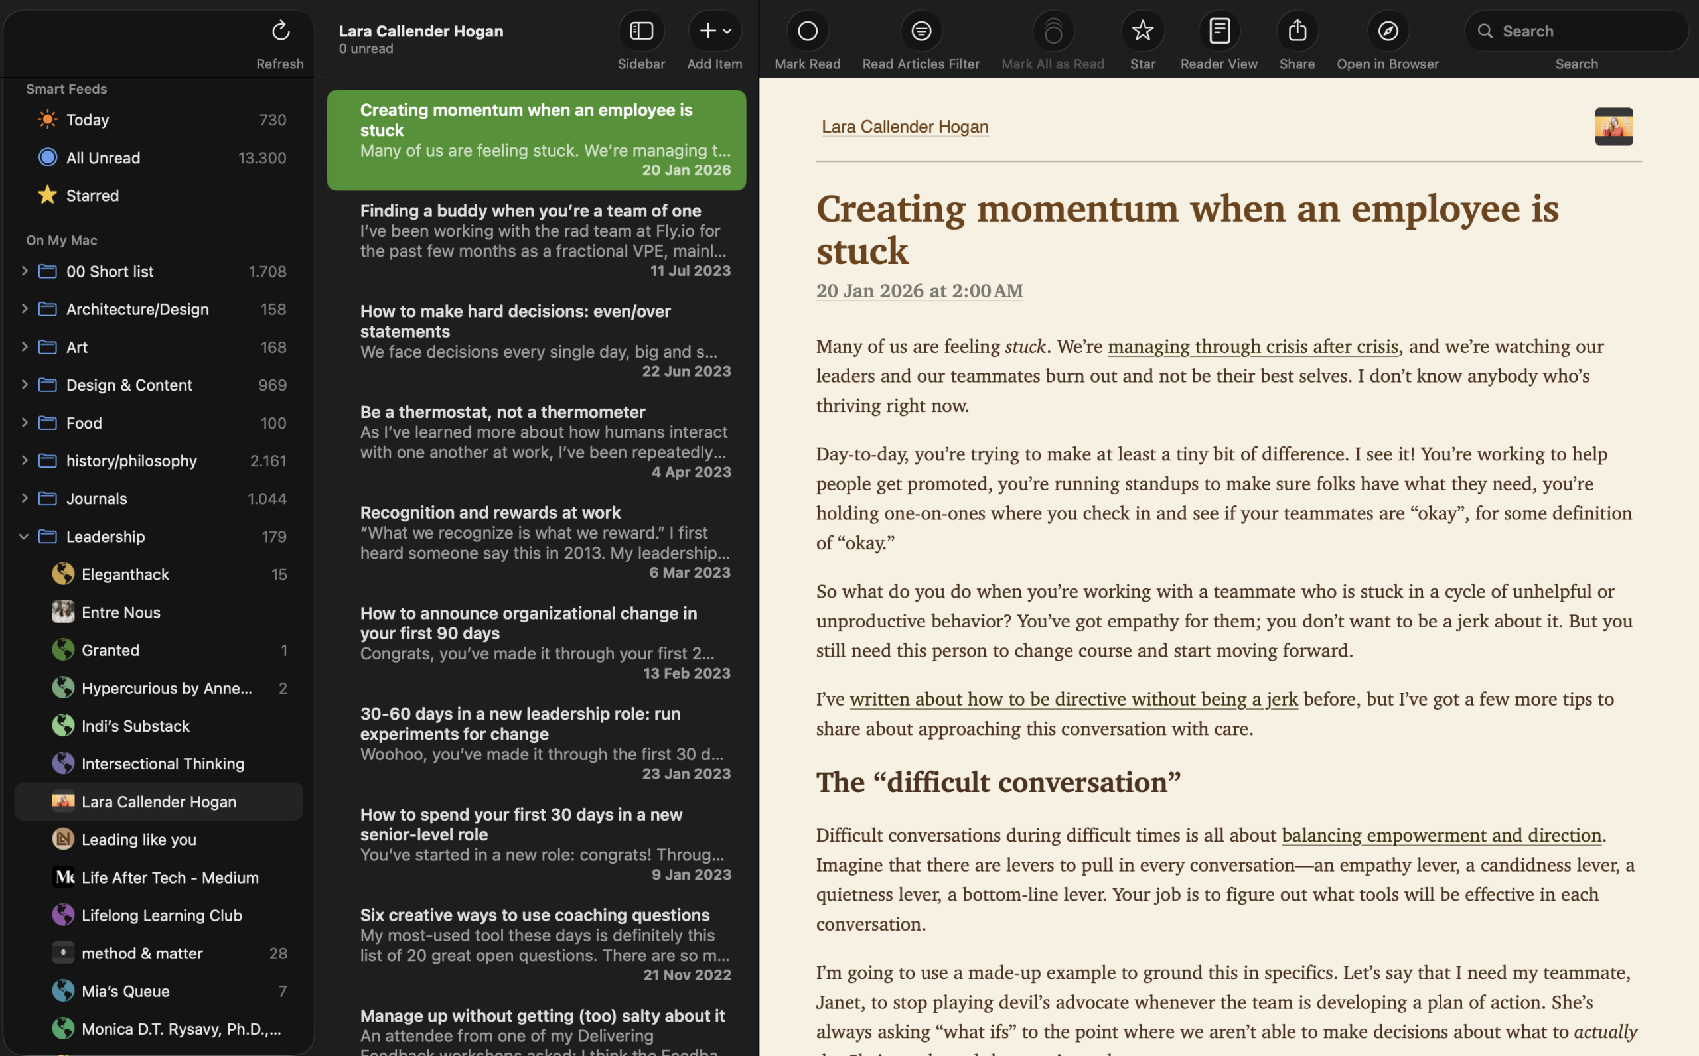The width and height of the screenshot is (1699, 1056).
Task: Expand the Journals folder
Action: pyautogui.click(x=25, y=499)
